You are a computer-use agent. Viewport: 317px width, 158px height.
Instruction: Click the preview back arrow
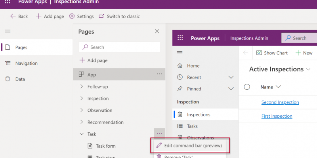click(x=245, y=53)
